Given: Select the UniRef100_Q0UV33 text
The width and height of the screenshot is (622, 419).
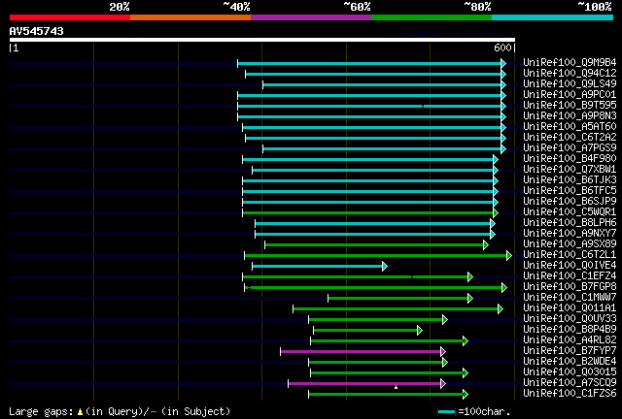Looking at the screenshot, I should point(570,319).
